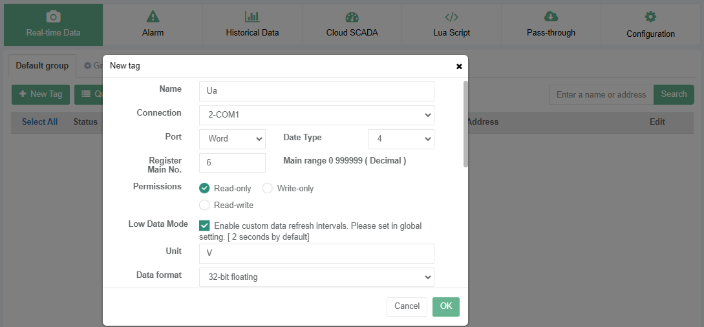Screen dimensions: 704x327
Task: Disable the custom data refresh intervals checkbox
Action: [204, 226]
